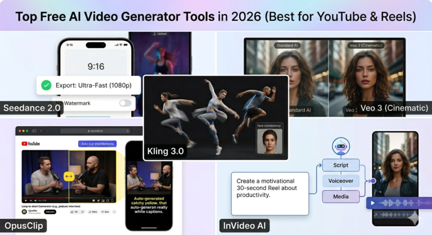This screenshot has height=235, width=432.
Task: Toggle captions in the YouTube player
Action: [x=94, y=201]
